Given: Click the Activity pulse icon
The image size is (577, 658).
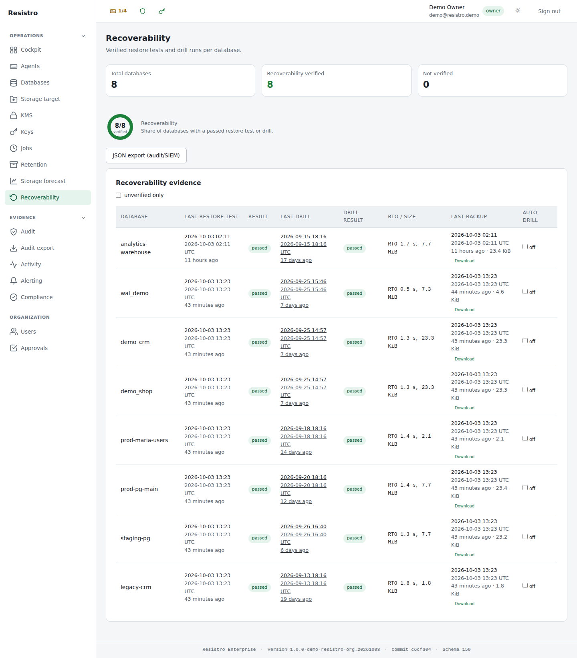Looking at the screenshot, I should [x=14, y=265].
